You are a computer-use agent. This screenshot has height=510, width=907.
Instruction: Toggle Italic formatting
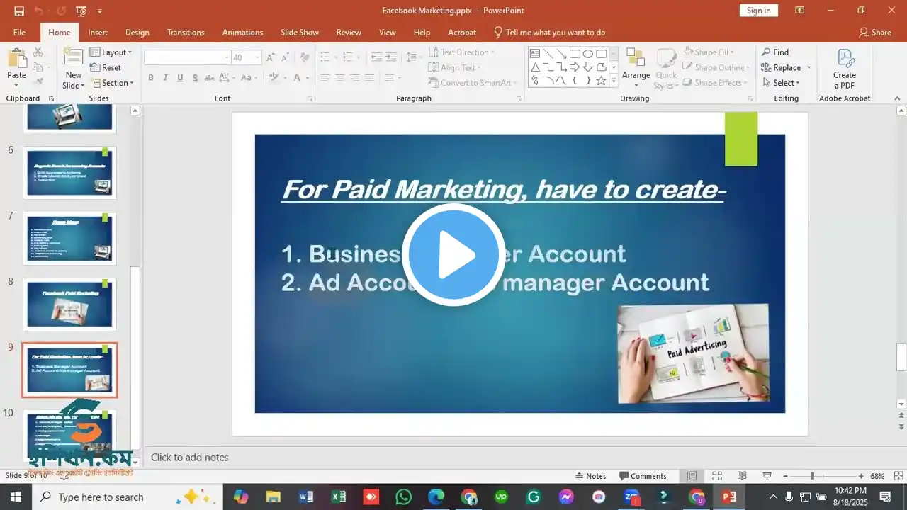[x=165, y=78]
